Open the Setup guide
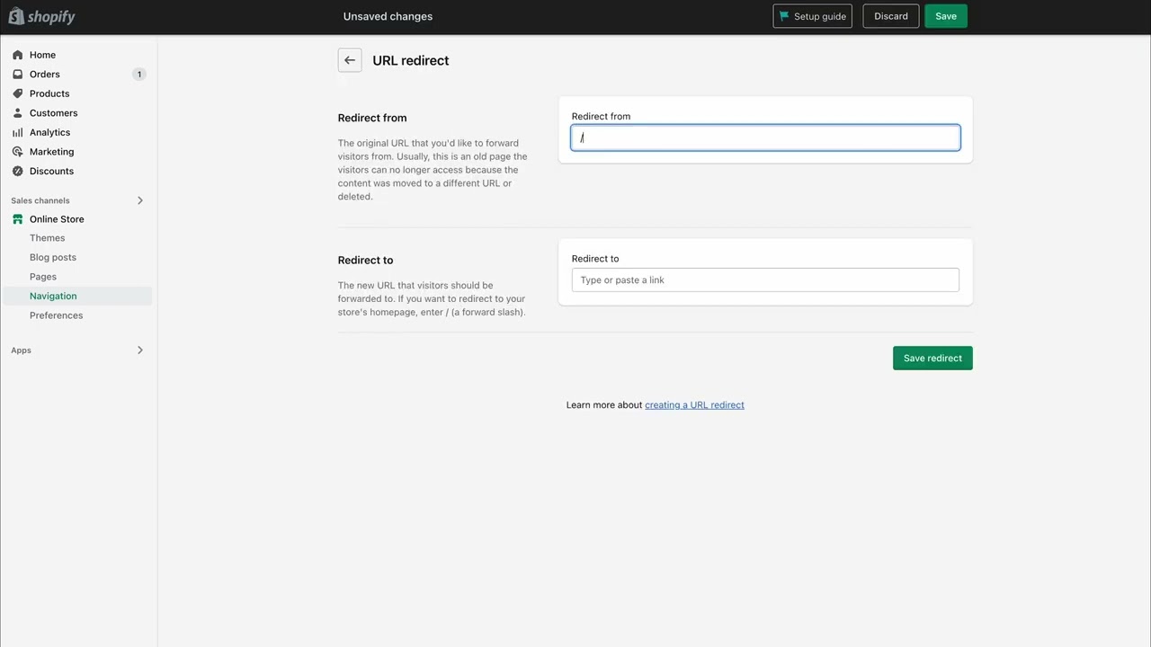The width and height of the screenshot is (1151, 647). tap(812, 16)
